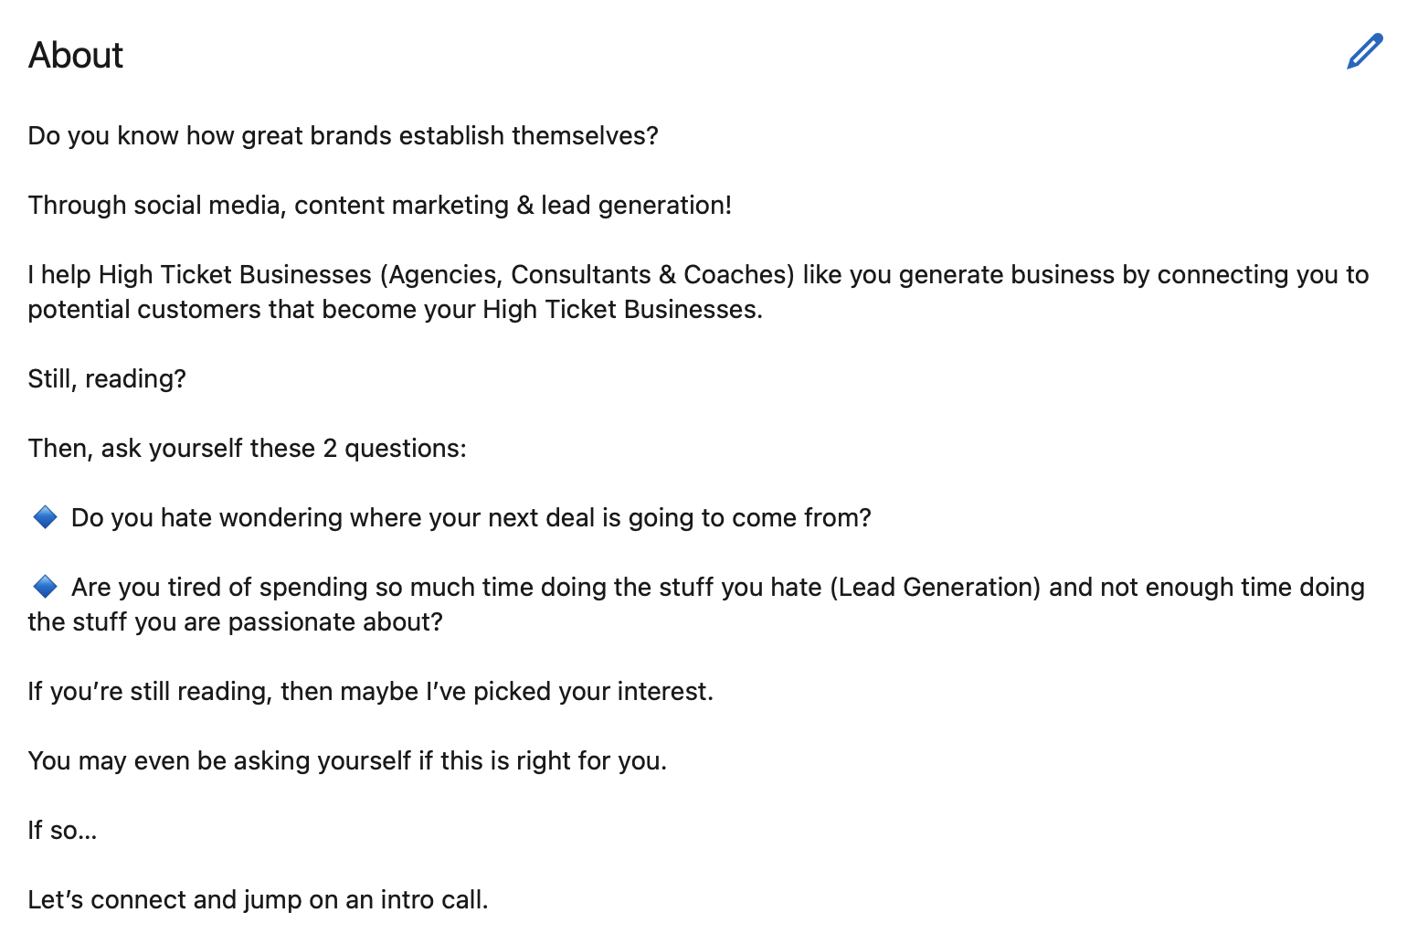The image size is (1418, 934).
Task: Click 'You may even be asking yourself' line
Action: point(347,760)
